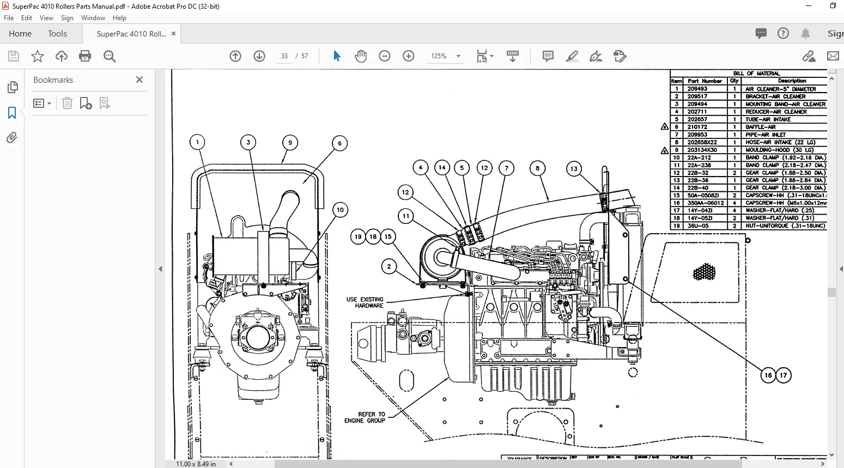Image resolution: width=844 pixels, height=468 pixels.
Task: Open the attachments paperclip panel
Action: click(12, 138)
